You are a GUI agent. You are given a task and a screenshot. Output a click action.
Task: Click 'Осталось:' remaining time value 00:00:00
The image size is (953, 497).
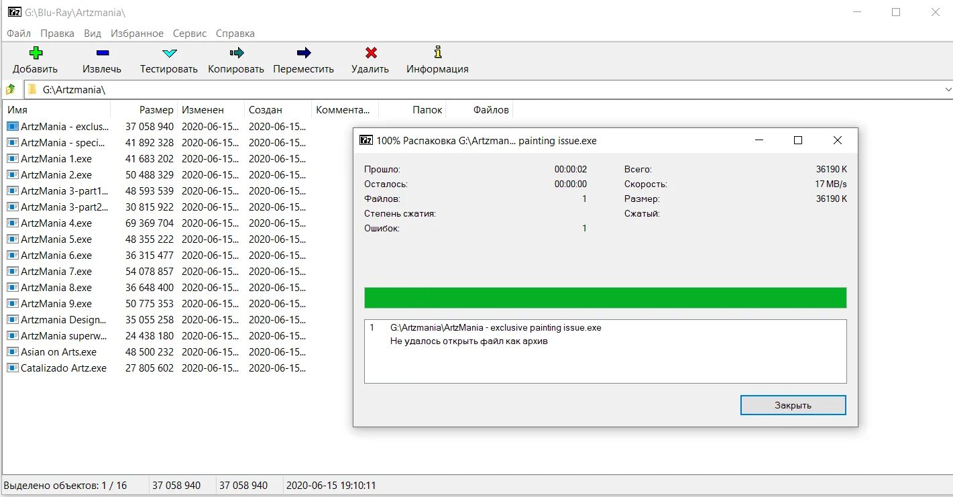570,184
